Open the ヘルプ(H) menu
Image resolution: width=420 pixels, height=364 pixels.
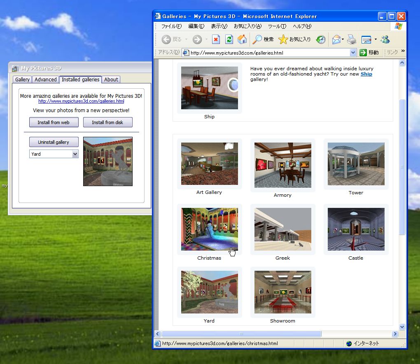(302, 26)
